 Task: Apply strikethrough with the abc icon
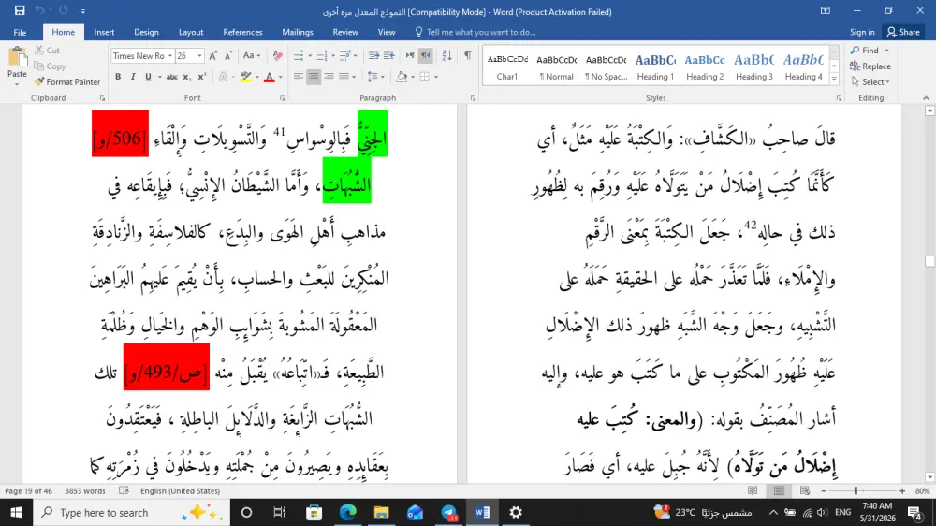pos(172,77)
